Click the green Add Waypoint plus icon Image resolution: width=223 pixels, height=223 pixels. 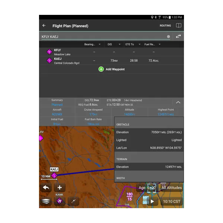click(101, 69)
